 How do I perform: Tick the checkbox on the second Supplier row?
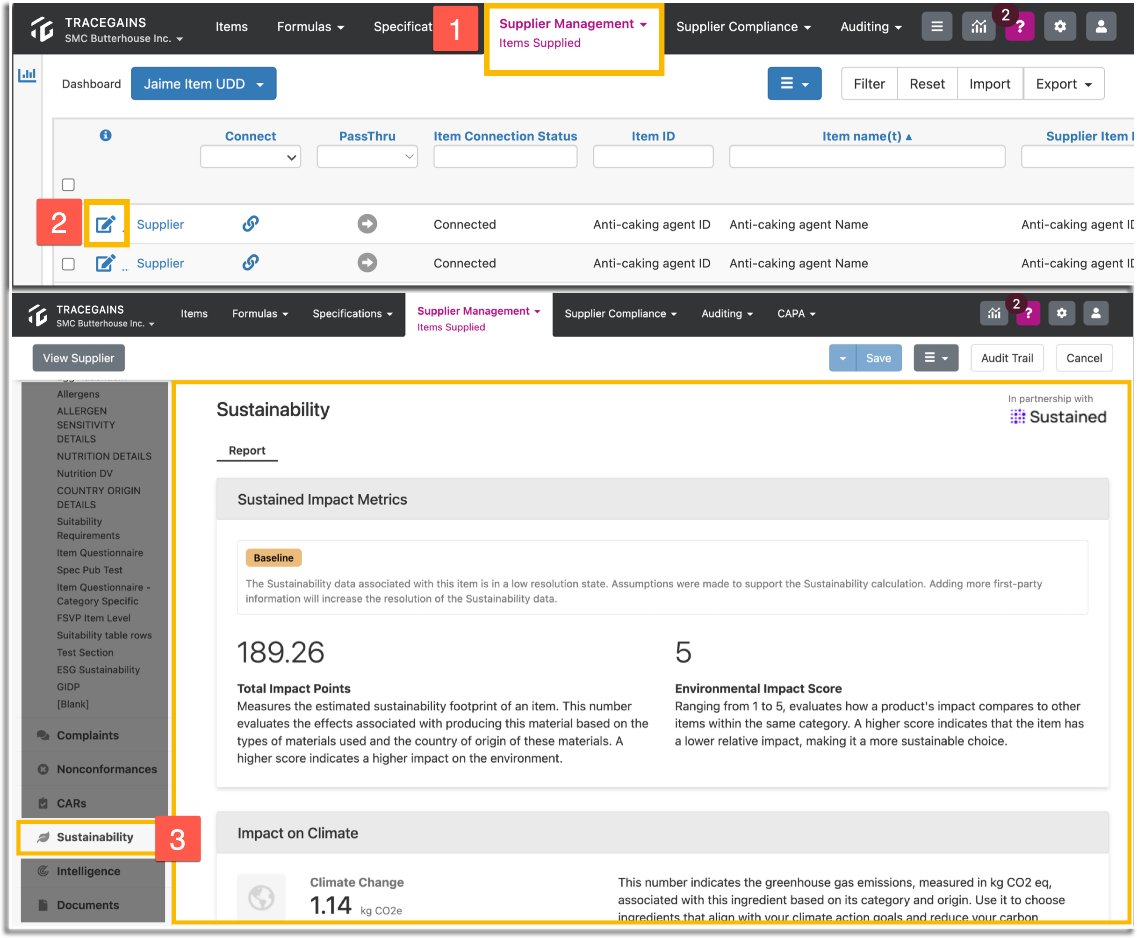tap(68, 264)
